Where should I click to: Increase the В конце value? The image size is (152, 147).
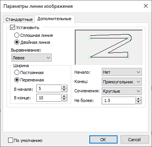(x=64, y=96)
